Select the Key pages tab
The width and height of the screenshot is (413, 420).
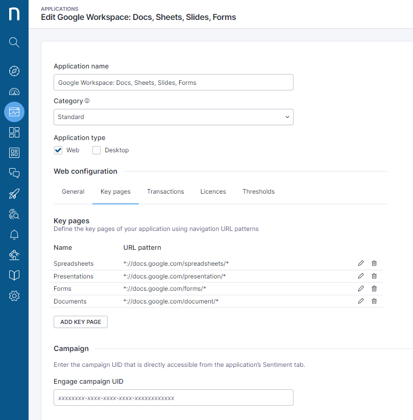115,192
